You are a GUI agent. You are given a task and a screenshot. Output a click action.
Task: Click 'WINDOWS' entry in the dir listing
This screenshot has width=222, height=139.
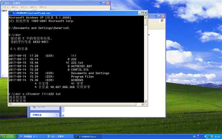[x=77, y=80]
